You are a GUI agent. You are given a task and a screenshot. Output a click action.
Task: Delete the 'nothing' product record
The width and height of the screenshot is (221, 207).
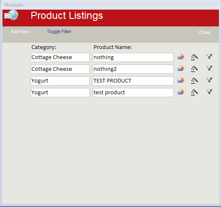point(181,57)
